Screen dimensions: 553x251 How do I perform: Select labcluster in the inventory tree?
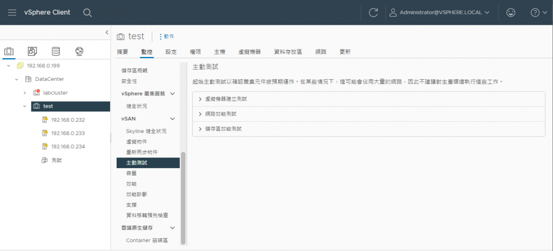tap(56, 93)
